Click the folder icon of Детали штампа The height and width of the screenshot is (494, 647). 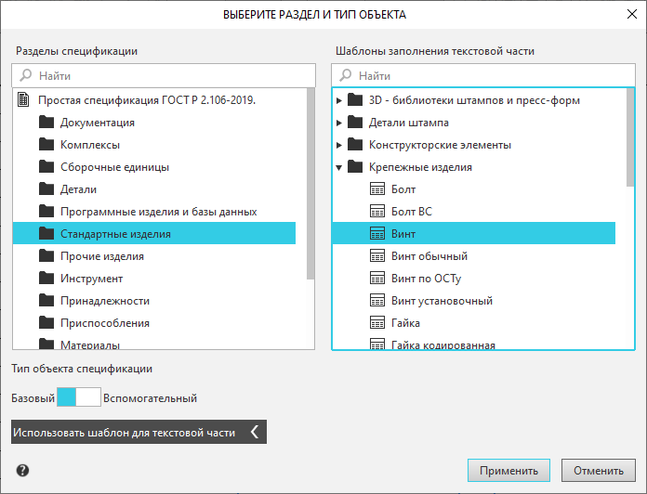click(x=355, y=123)
